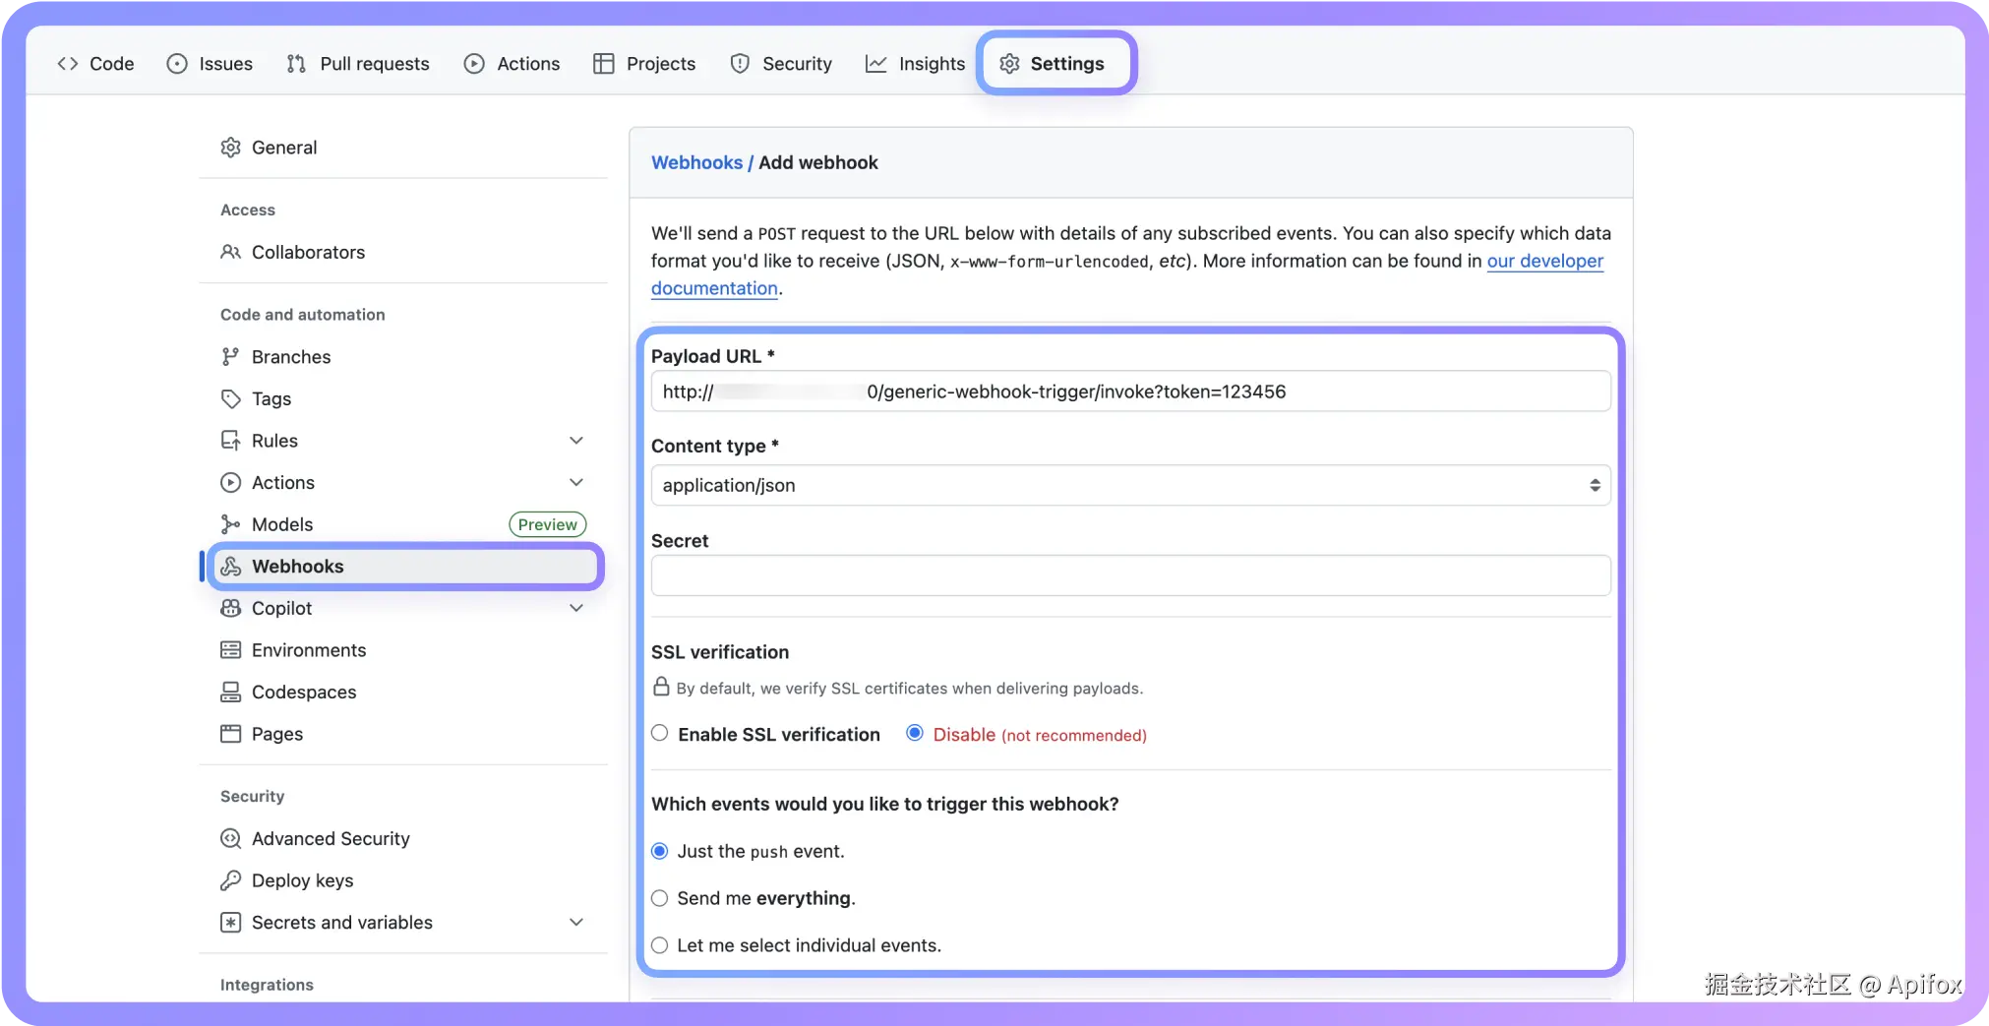Expand Secrets and variables chevron
Viewport: 1989px width, 1026px height.
(576, 923)
